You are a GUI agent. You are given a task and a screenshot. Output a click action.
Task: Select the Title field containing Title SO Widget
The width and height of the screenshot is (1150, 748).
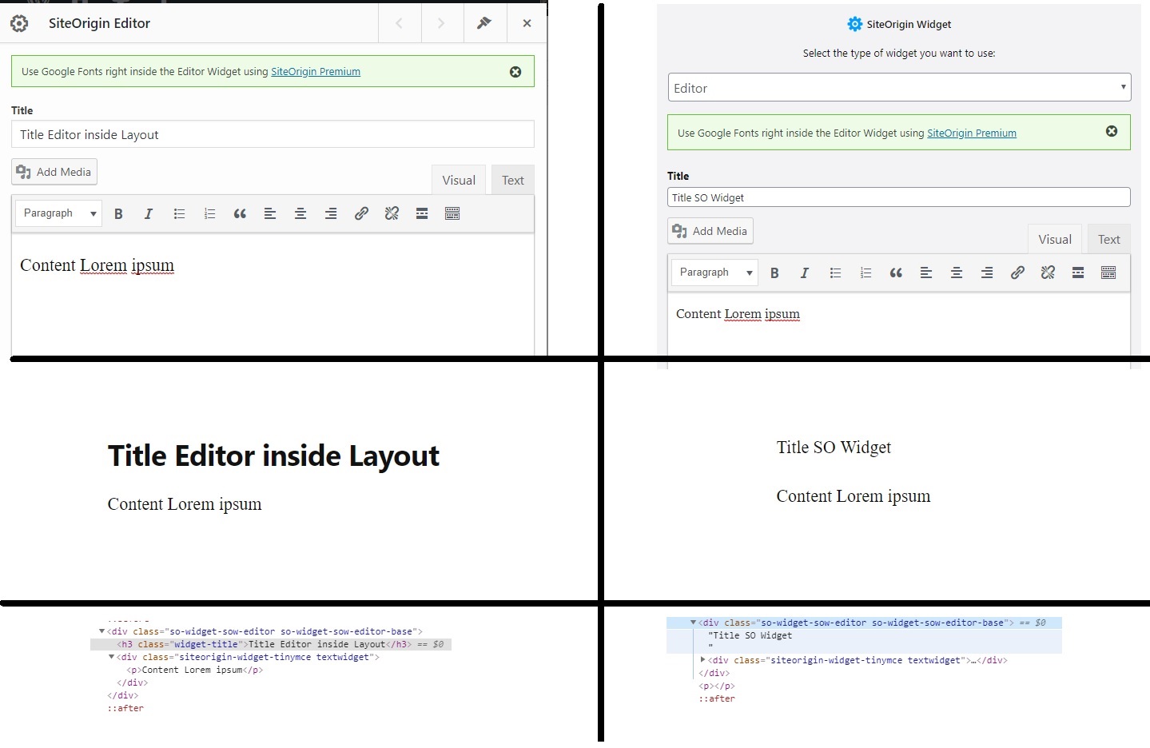[x=898, y=197]
